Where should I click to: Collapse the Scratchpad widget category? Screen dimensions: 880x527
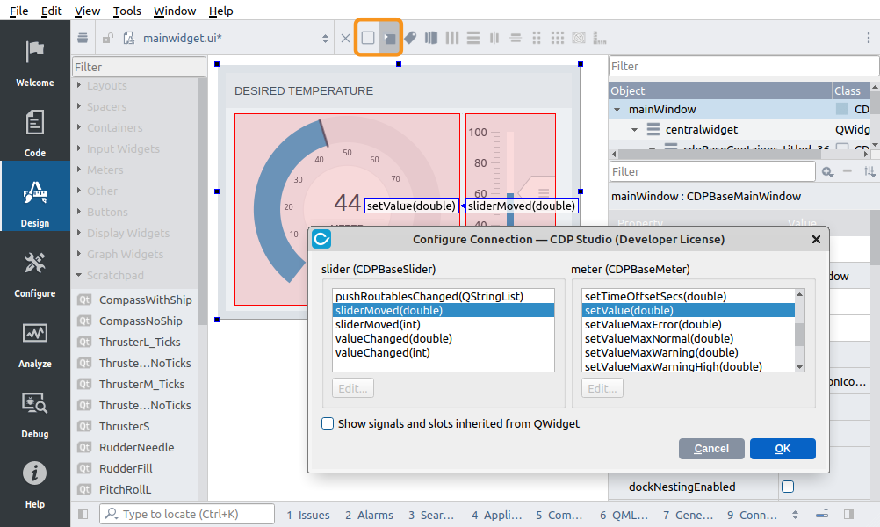point(79,276)
